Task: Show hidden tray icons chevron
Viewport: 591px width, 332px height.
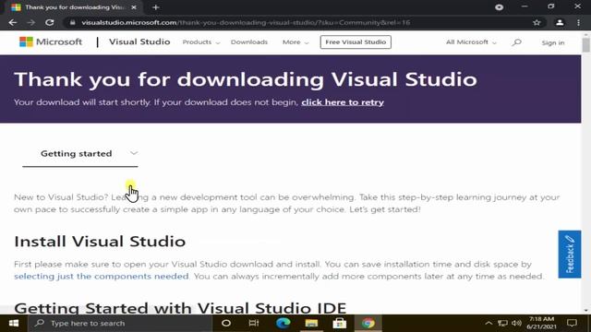Action: 488,324
